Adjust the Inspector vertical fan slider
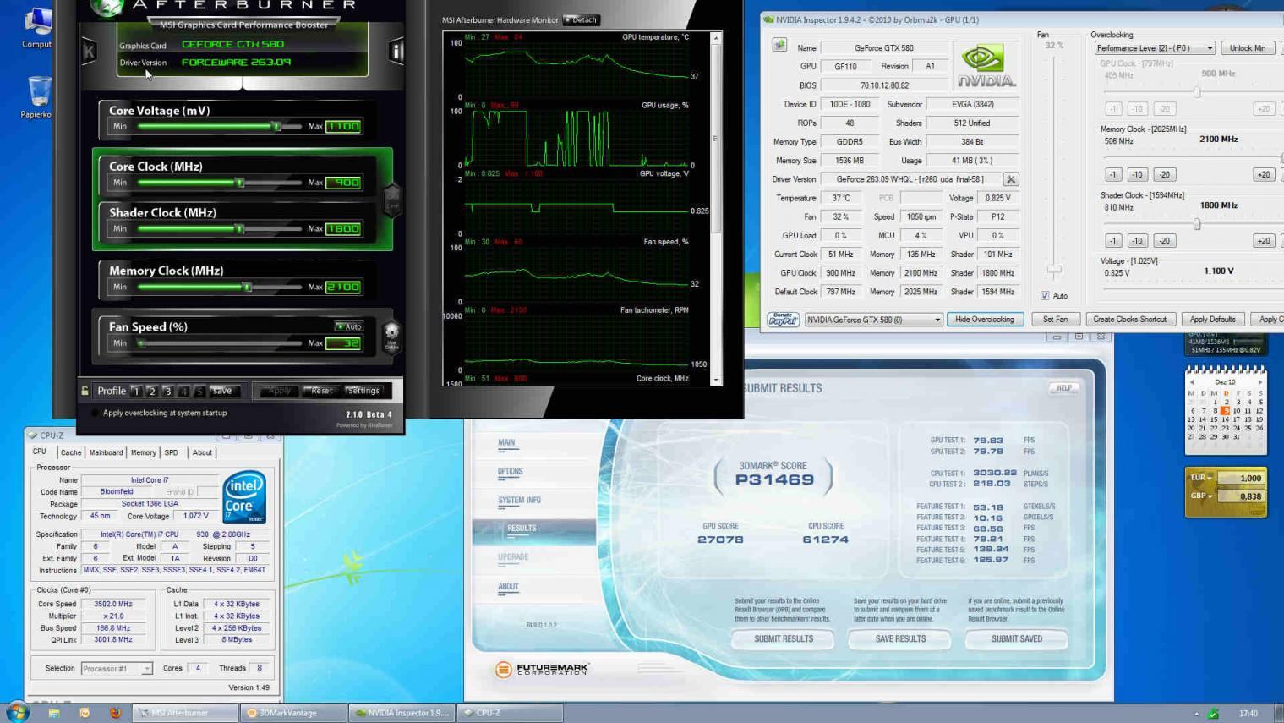 click(x=1054, y=270)
